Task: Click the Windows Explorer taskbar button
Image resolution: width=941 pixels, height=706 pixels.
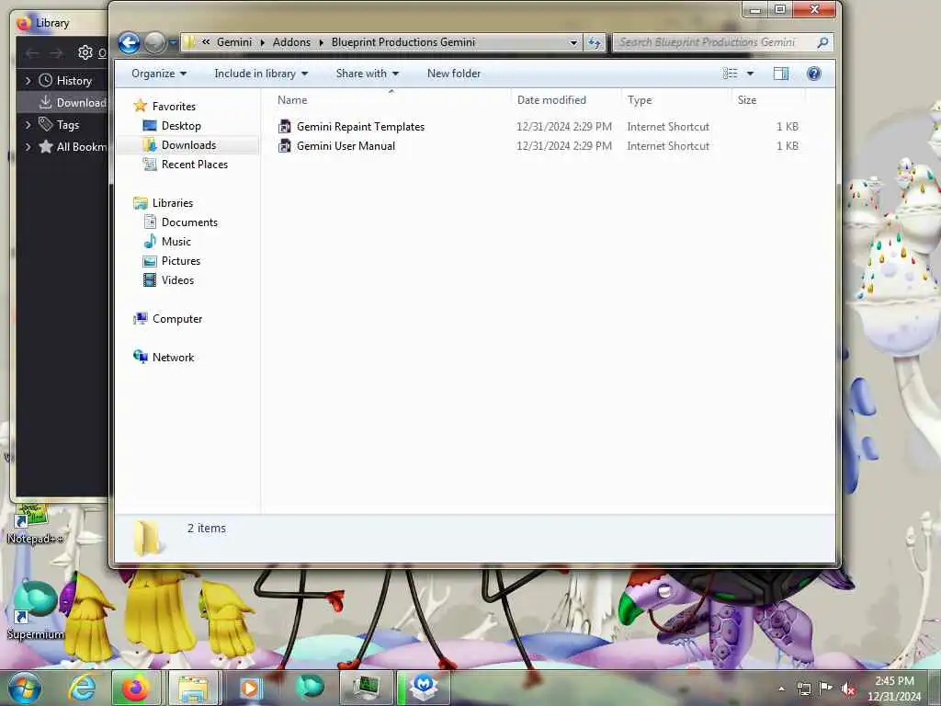Action: tap(193, 688)
